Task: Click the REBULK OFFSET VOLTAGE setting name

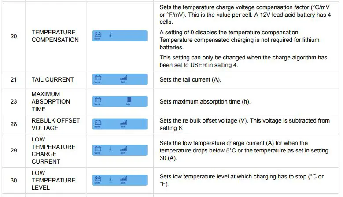Action: (x=55, y=124)
